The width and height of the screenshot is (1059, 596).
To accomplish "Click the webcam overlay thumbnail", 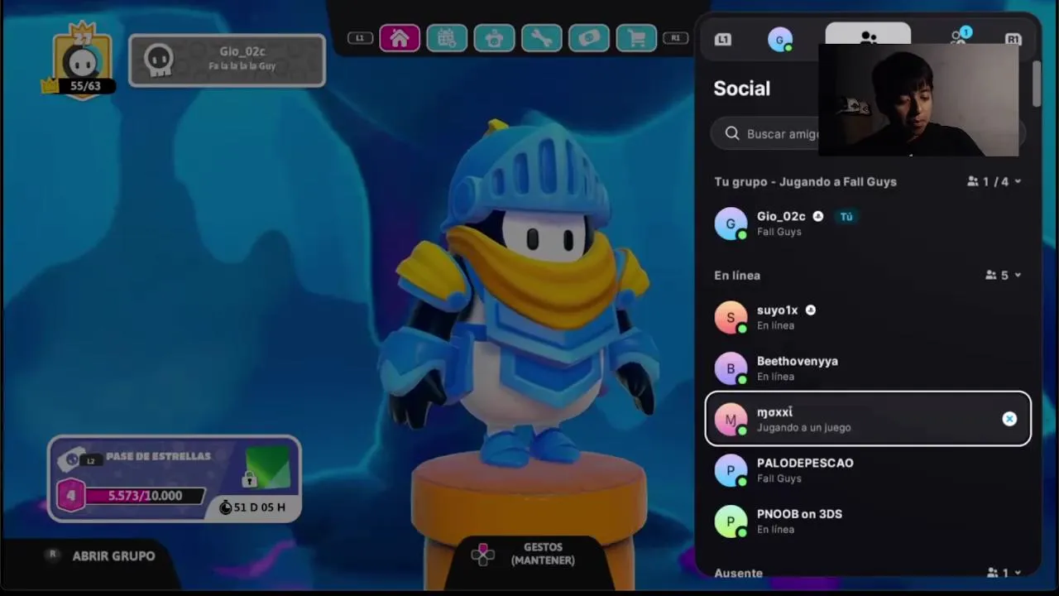I will pyautogui.click(x=918, y=100).
